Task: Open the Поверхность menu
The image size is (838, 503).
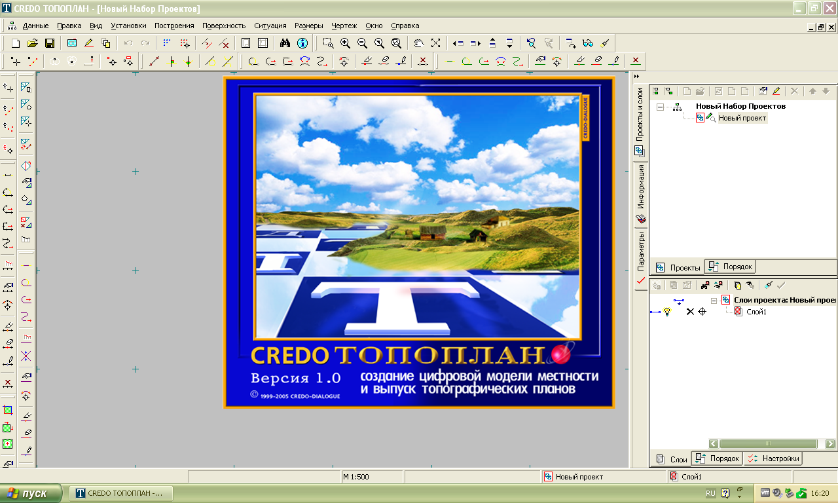Action: 224,26
